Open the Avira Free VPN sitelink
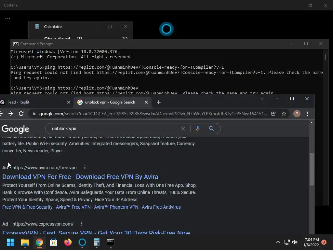333x250 pixels. pyautogui.click(x=73, y=207)
